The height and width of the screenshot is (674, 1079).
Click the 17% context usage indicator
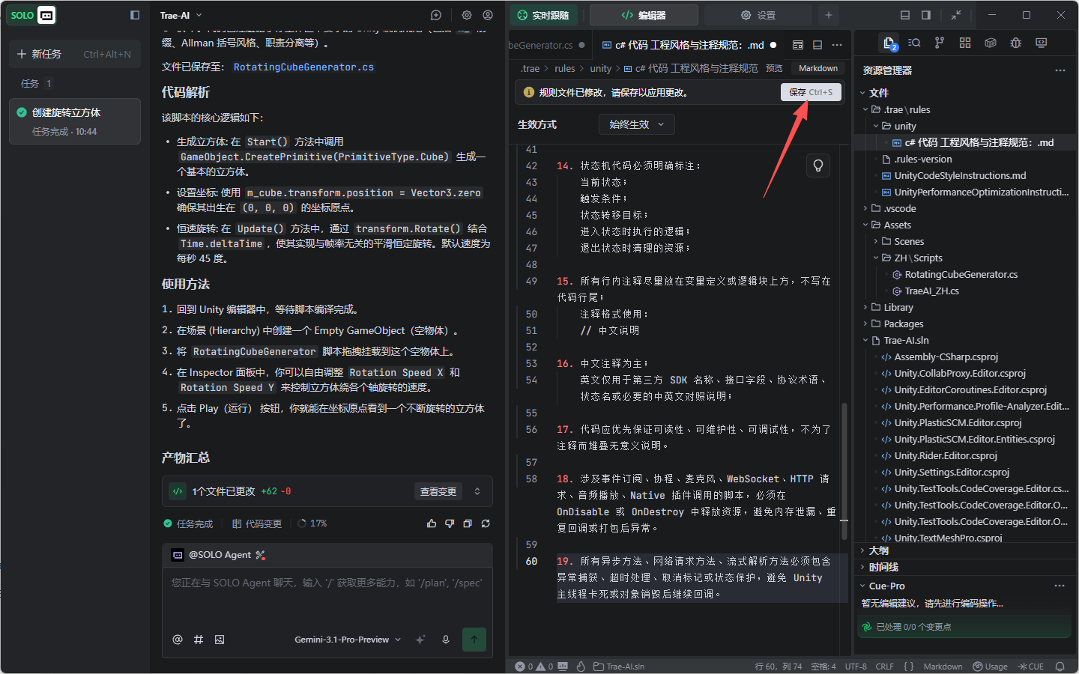coord(312,523)
